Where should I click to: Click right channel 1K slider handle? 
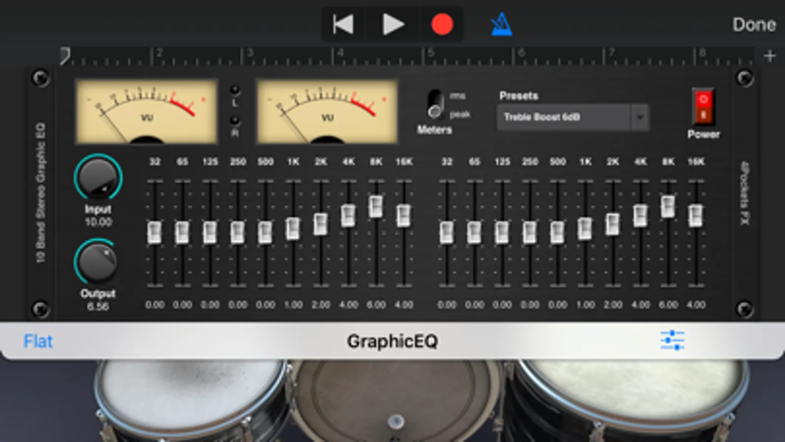585,228
